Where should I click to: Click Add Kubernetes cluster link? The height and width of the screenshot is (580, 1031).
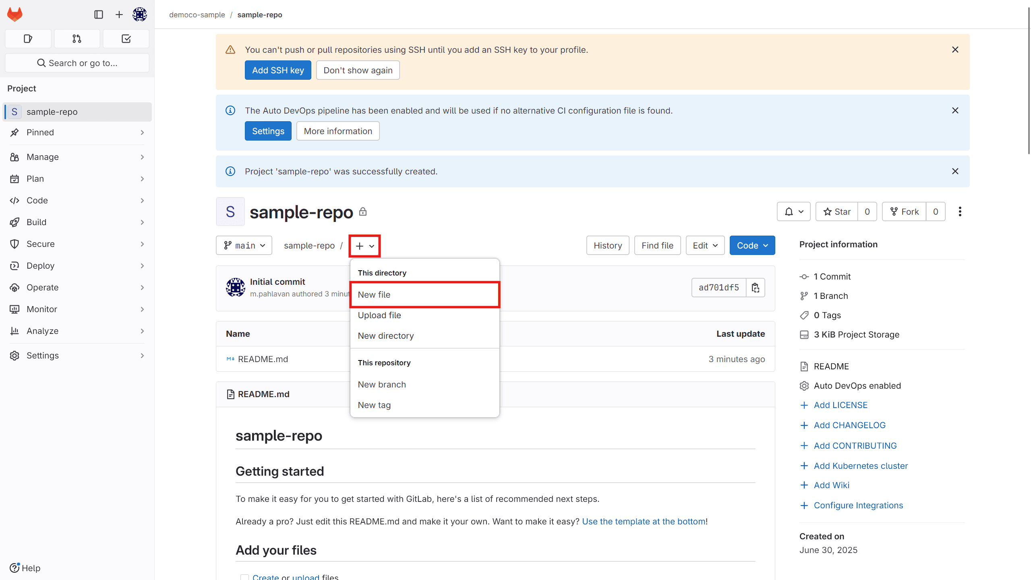coord(861,466)
